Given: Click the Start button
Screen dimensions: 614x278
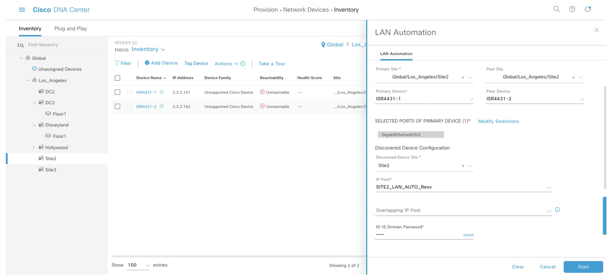Looking at the screenshot, I should click(x=583, y=267).
